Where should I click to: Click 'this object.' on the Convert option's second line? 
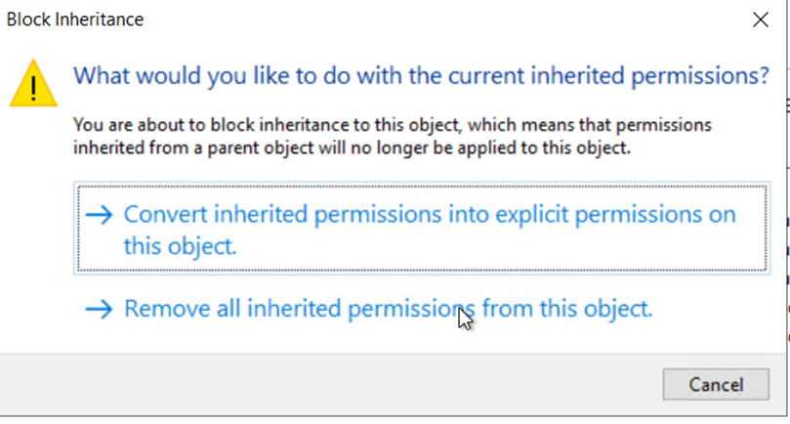[x=180, y=246]
